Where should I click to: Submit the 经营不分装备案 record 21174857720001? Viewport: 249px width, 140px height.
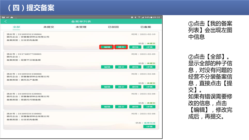(x=121, y=67)
